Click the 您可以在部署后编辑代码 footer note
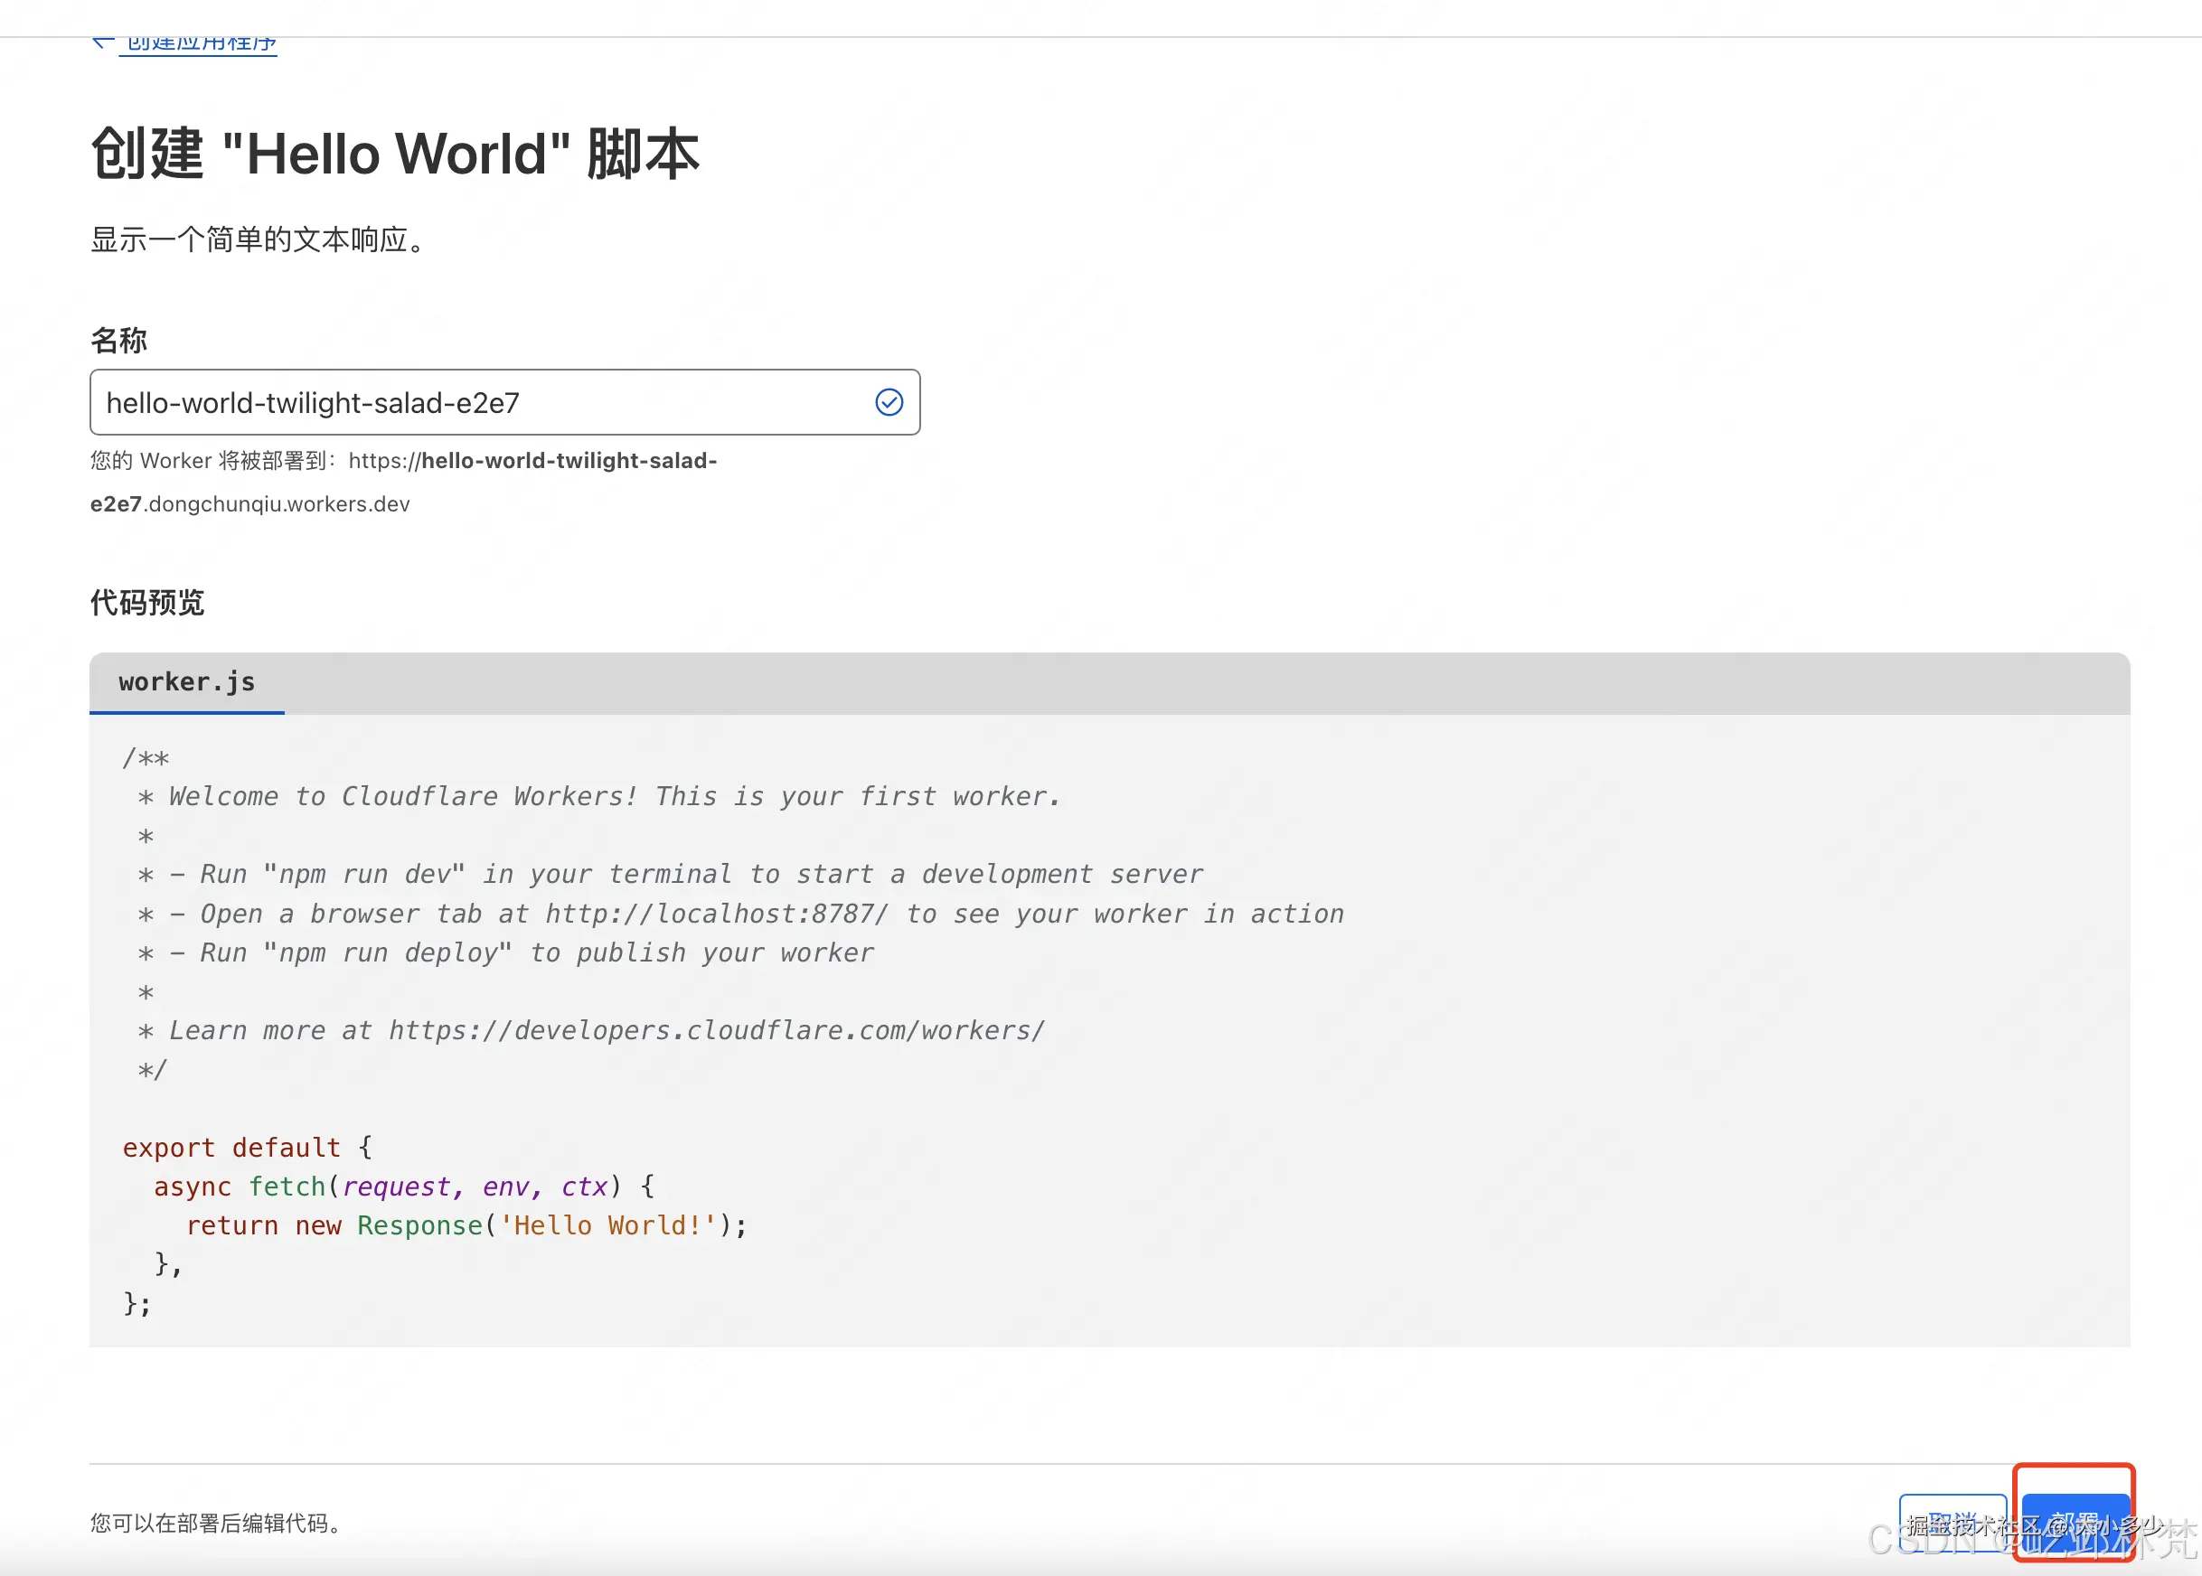The image size is (2202, 1576). point(216,1523)
